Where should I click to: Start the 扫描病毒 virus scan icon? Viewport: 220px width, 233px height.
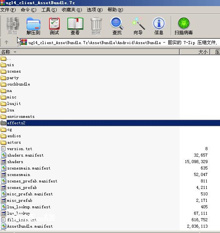pyautogui.click(x=183, y=26)
